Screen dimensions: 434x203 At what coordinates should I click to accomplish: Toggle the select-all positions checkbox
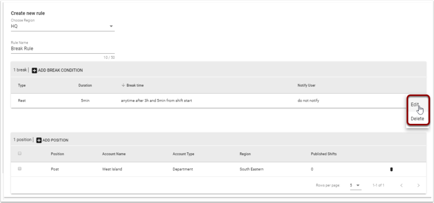pos(20,153)
